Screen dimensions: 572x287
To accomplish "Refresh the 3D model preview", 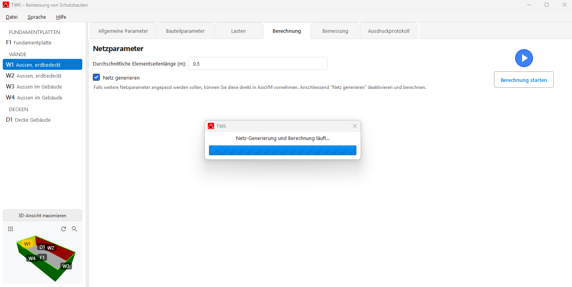I will 64,229.
